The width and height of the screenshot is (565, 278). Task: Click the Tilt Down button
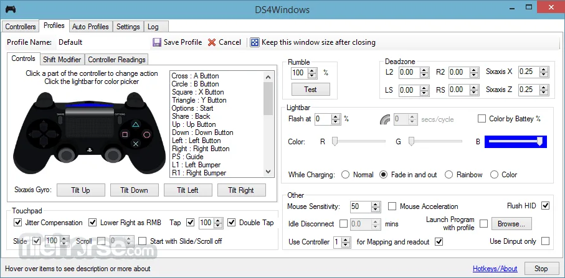tap(134, 190)
